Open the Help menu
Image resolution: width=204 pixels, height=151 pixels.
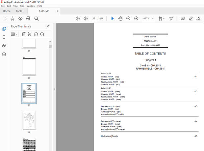[40, 6]
